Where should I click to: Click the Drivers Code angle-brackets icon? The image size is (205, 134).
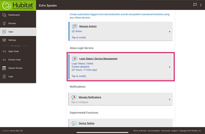pyautogui.click(x=4, y=60)
